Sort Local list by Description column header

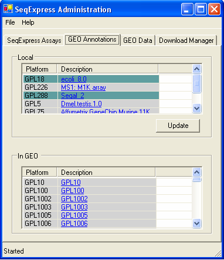pyautogui.click(x=107, y=69)
